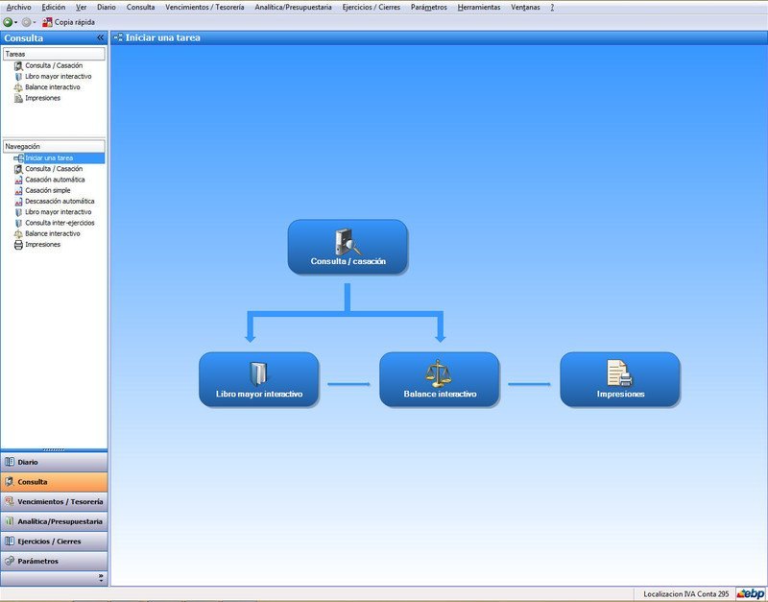Select Consulta inter-ejercicios in Navegación
The width and height of the screenshot is (768, 602).
pyautogui.click(x=60, y=223)
